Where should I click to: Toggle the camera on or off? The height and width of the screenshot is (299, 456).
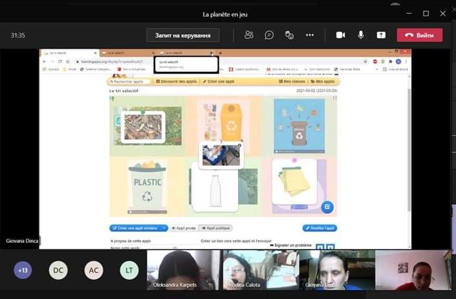coord(341,35)
